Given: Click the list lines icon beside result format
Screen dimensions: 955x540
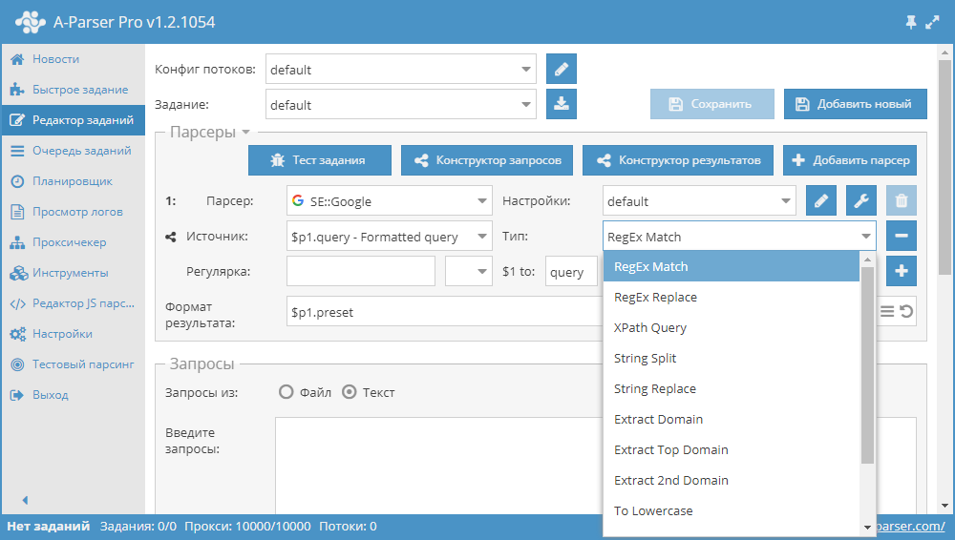Looking at the screenshot, I should coord(887,312).
